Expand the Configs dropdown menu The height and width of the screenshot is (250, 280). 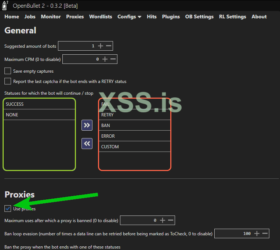pyautogui.click(x=129, y=17)
